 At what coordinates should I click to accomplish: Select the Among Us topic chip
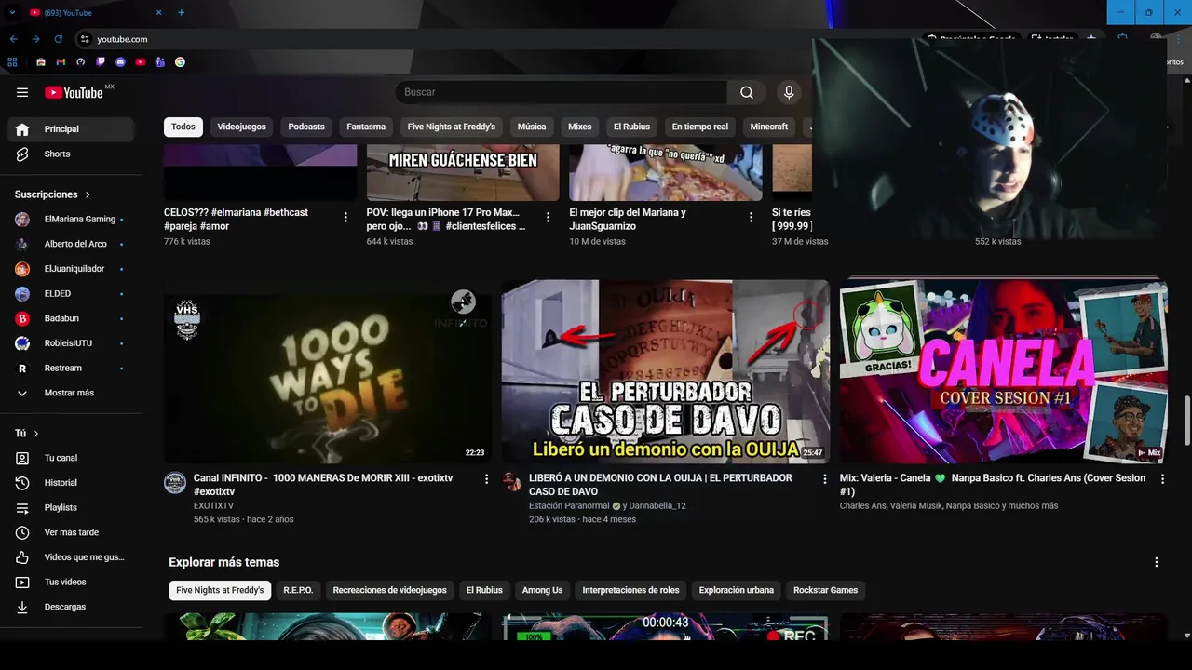542,590
